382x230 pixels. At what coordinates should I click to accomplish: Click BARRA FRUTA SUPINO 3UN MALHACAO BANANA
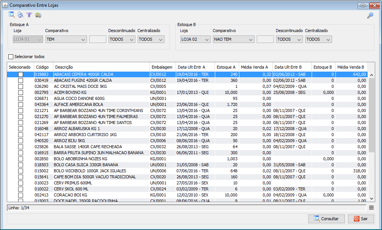point(99,153)
